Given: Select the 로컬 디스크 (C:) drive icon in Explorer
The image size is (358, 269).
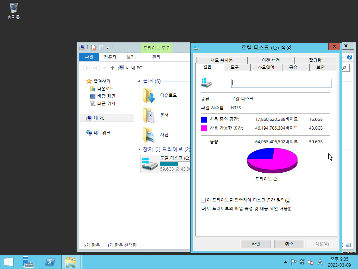Looking at the screenshot, I should pos(150,164).
